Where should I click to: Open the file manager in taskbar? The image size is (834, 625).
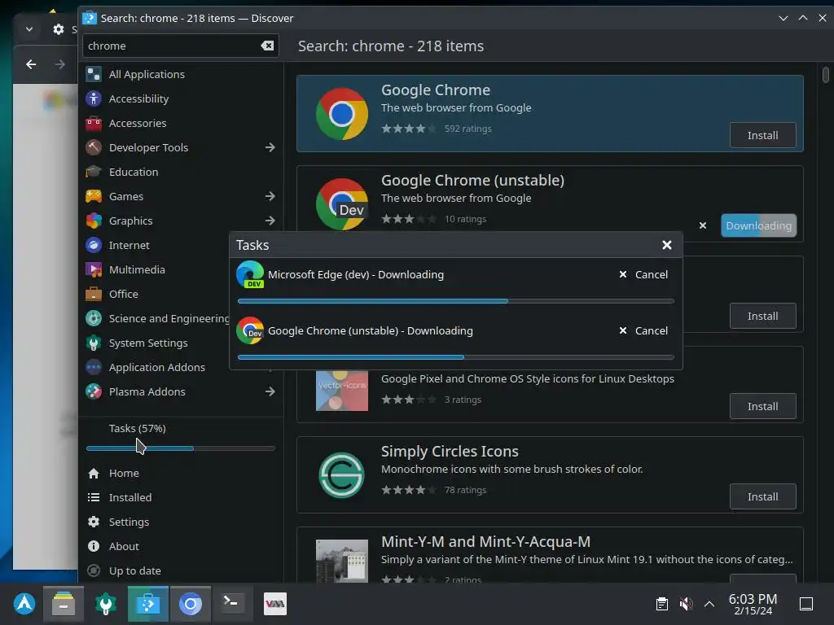64,605
